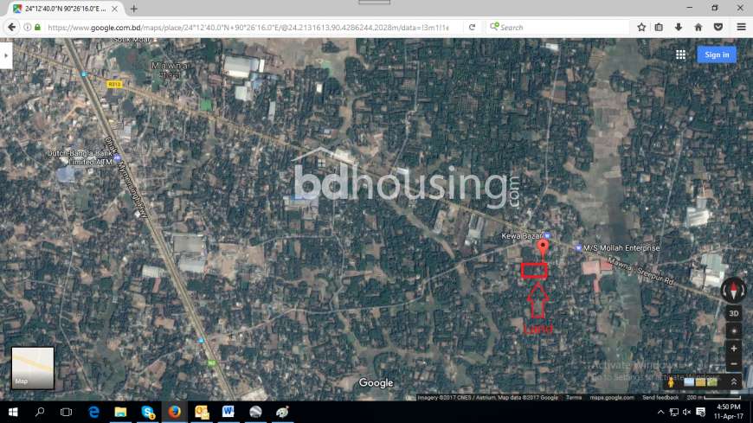
Task: Open Windows taskbar search
Action: point(40,412)
